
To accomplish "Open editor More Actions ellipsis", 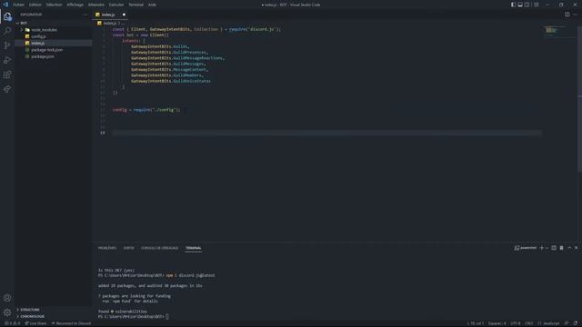I will 575,15.
